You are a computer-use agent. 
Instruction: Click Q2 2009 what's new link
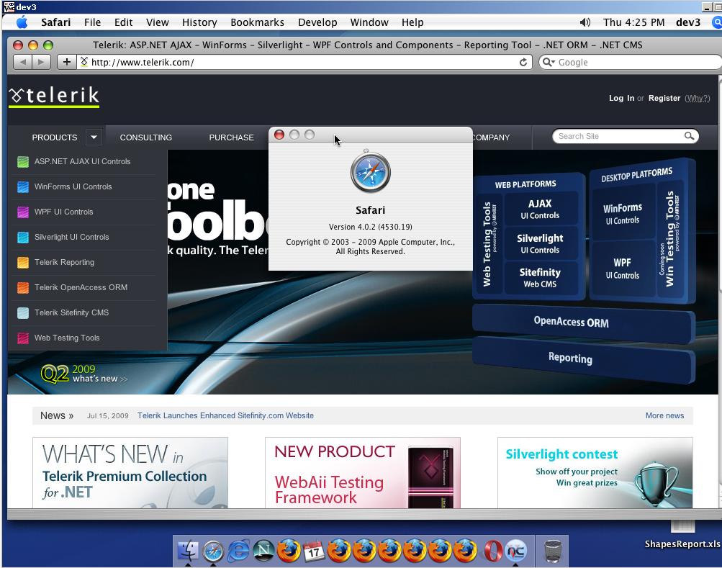click(x=84, y=374)
